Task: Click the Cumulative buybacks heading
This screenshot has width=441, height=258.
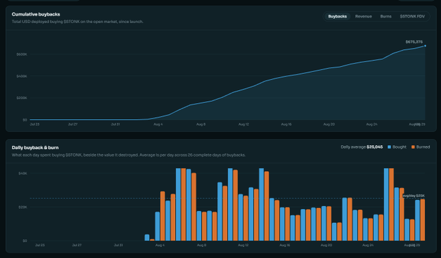Action: (36, 14)
